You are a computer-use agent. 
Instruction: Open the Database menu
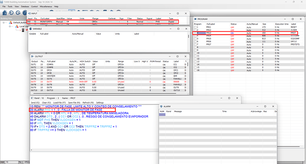coord(25,7)
